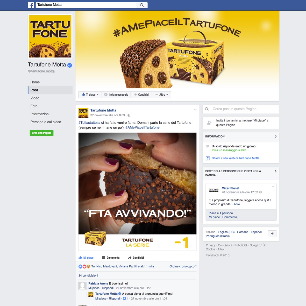
Task: Click the verified badge next to Tartufone Motta
Action: pos(69,65)
